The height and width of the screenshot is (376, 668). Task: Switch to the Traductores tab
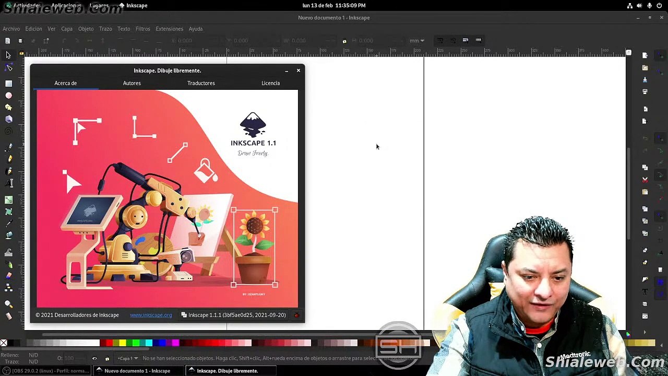[201, 83]
